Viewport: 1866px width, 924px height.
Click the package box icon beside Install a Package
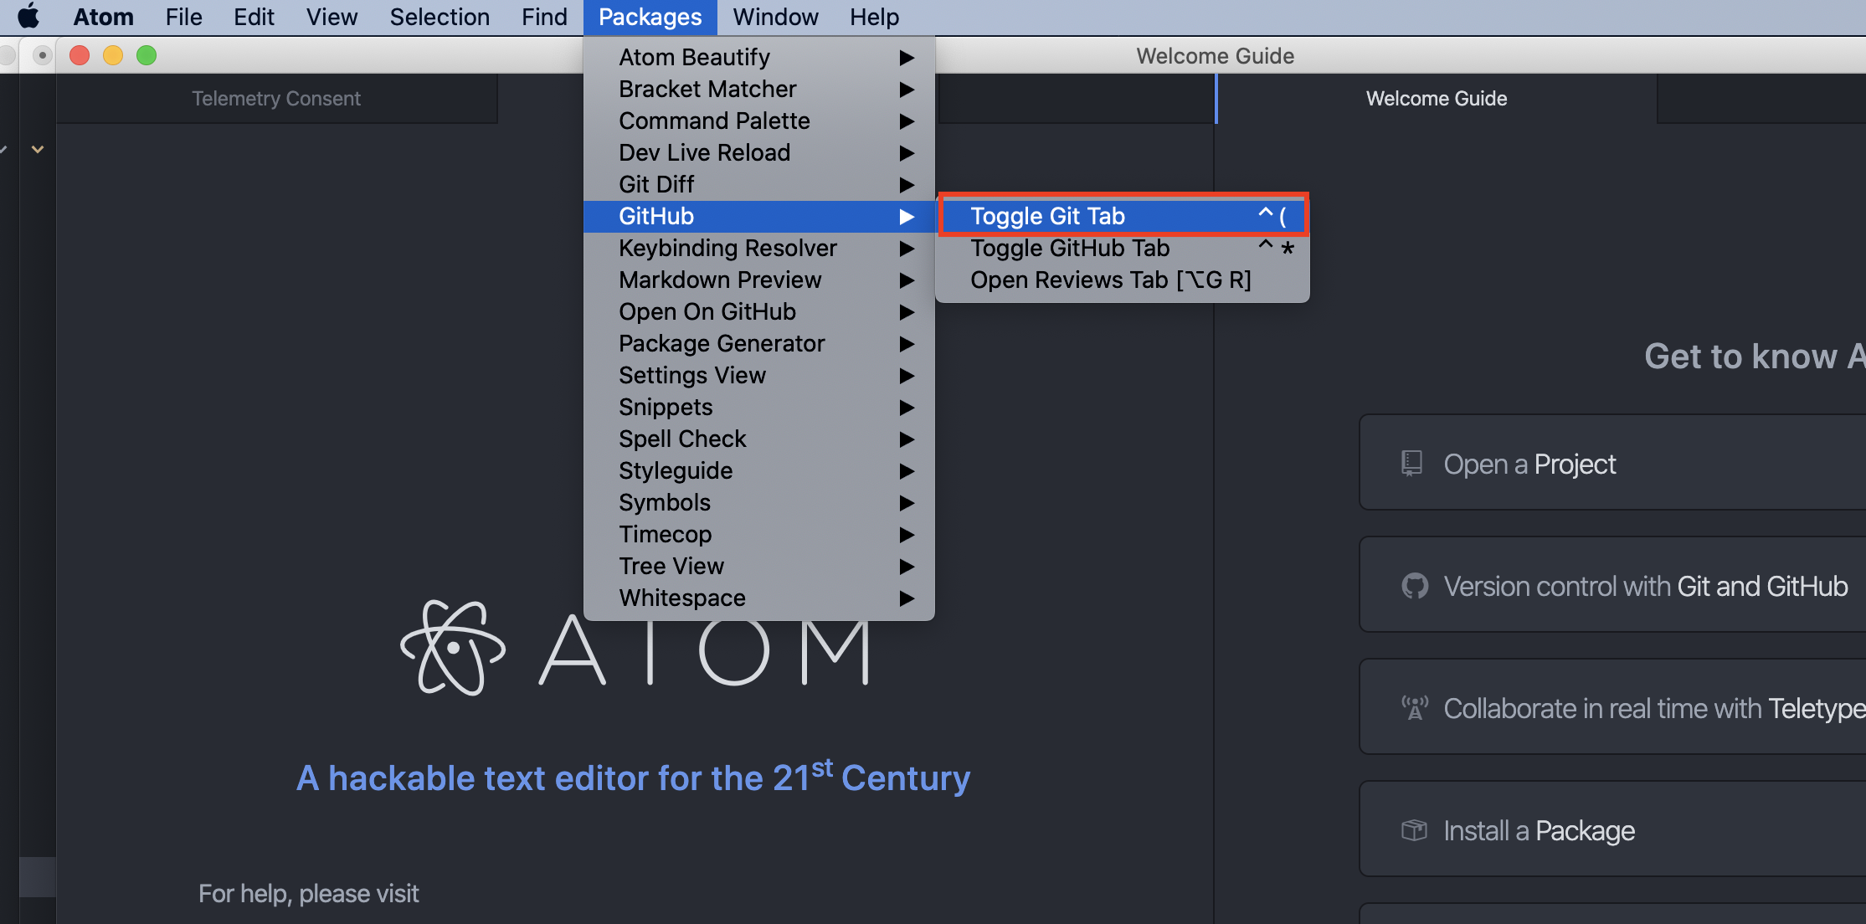(1413, 829)
